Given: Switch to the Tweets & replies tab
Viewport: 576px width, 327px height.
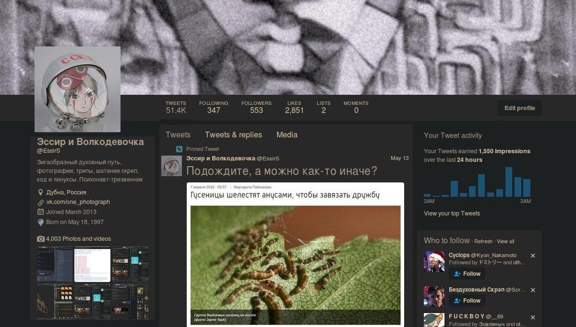Looking at the screenshot, I should (x=233, y=135).
